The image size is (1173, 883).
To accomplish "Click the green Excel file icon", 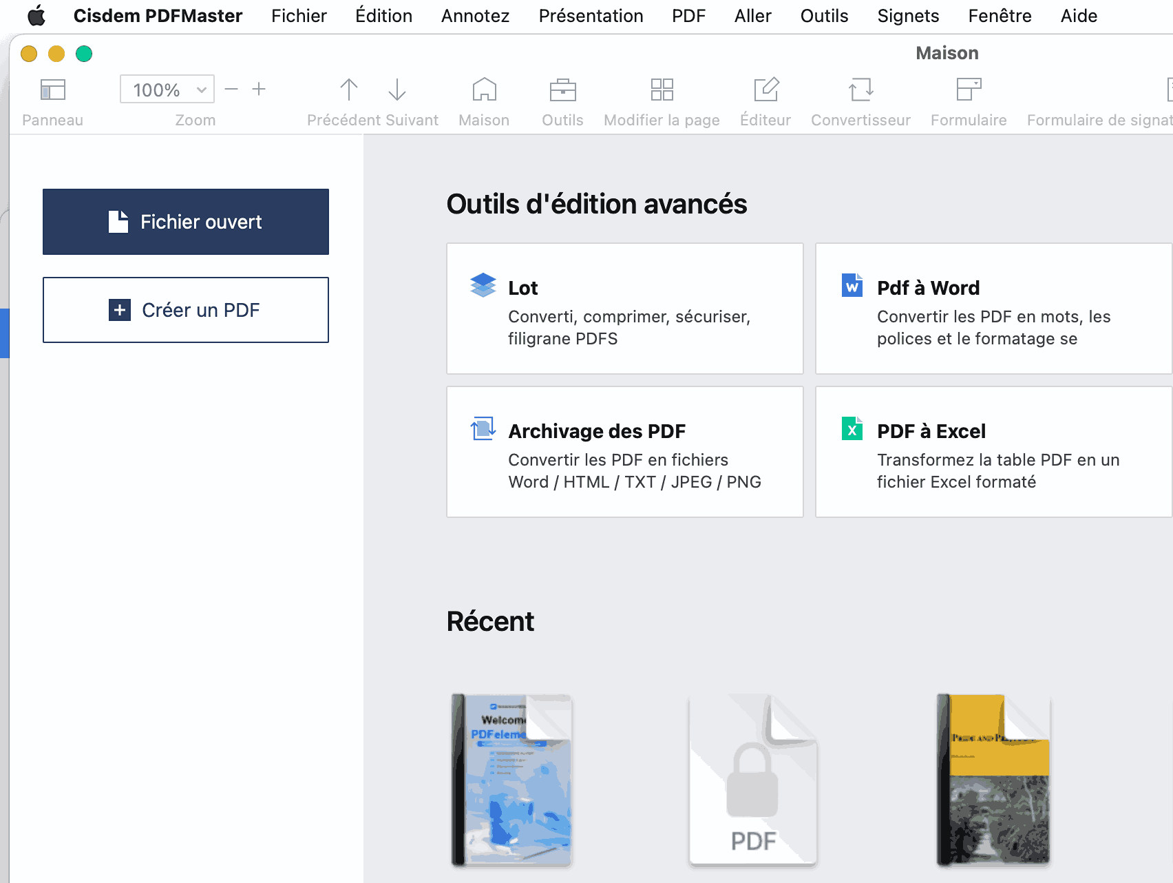I will point(852,428).
